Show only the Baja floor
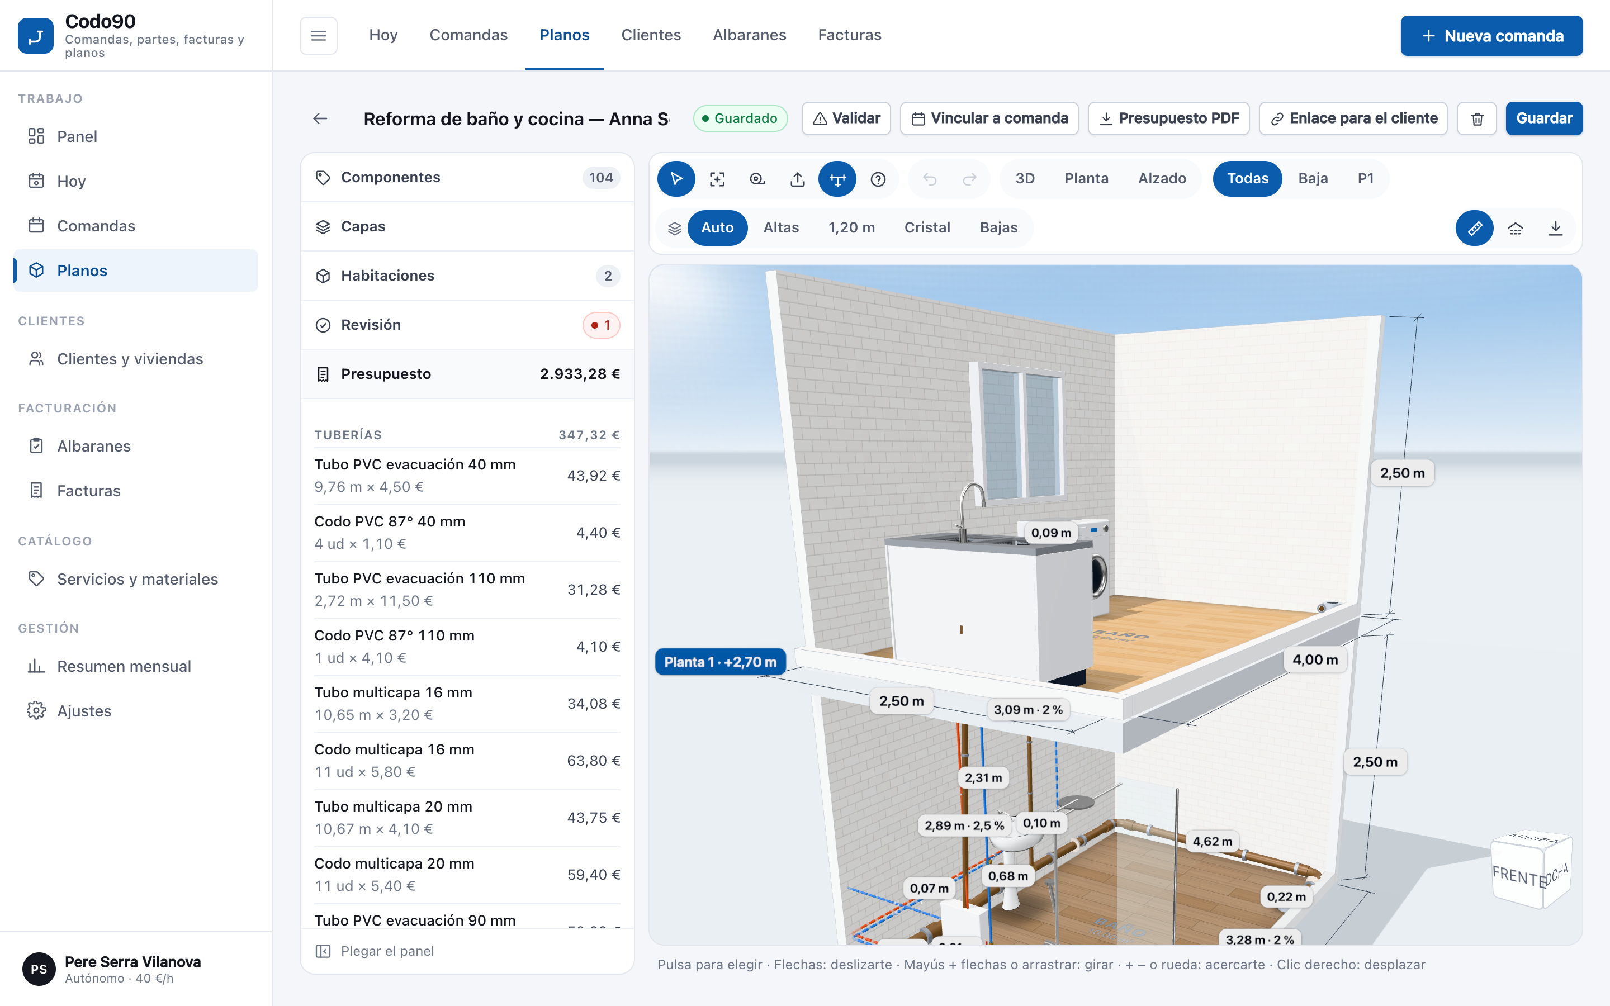Screen dimensions: 1610x1006 click(1313, 179)
